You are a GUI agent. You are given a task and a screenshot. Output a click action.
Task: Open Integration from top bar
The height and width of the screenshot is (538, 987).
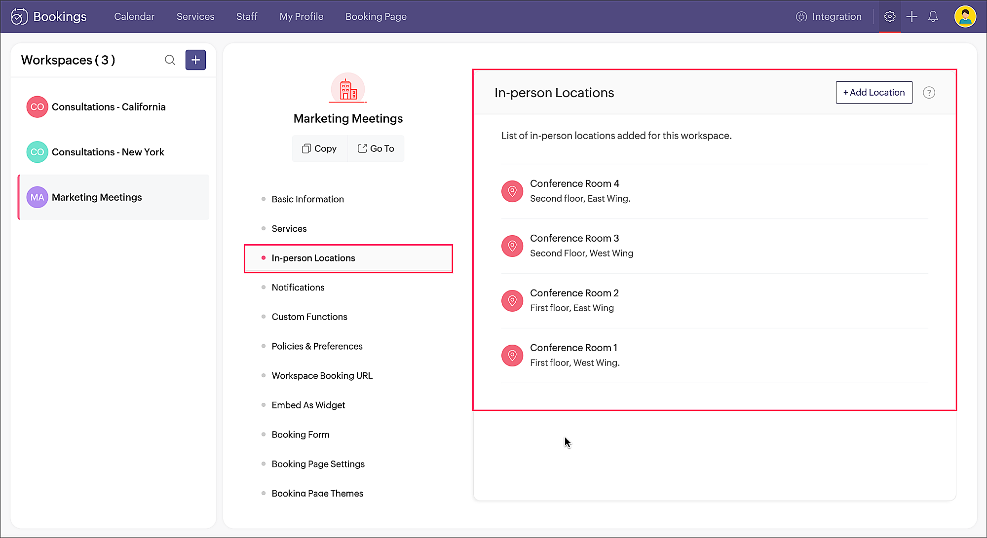pyautogui.click(x=829, y=17)
